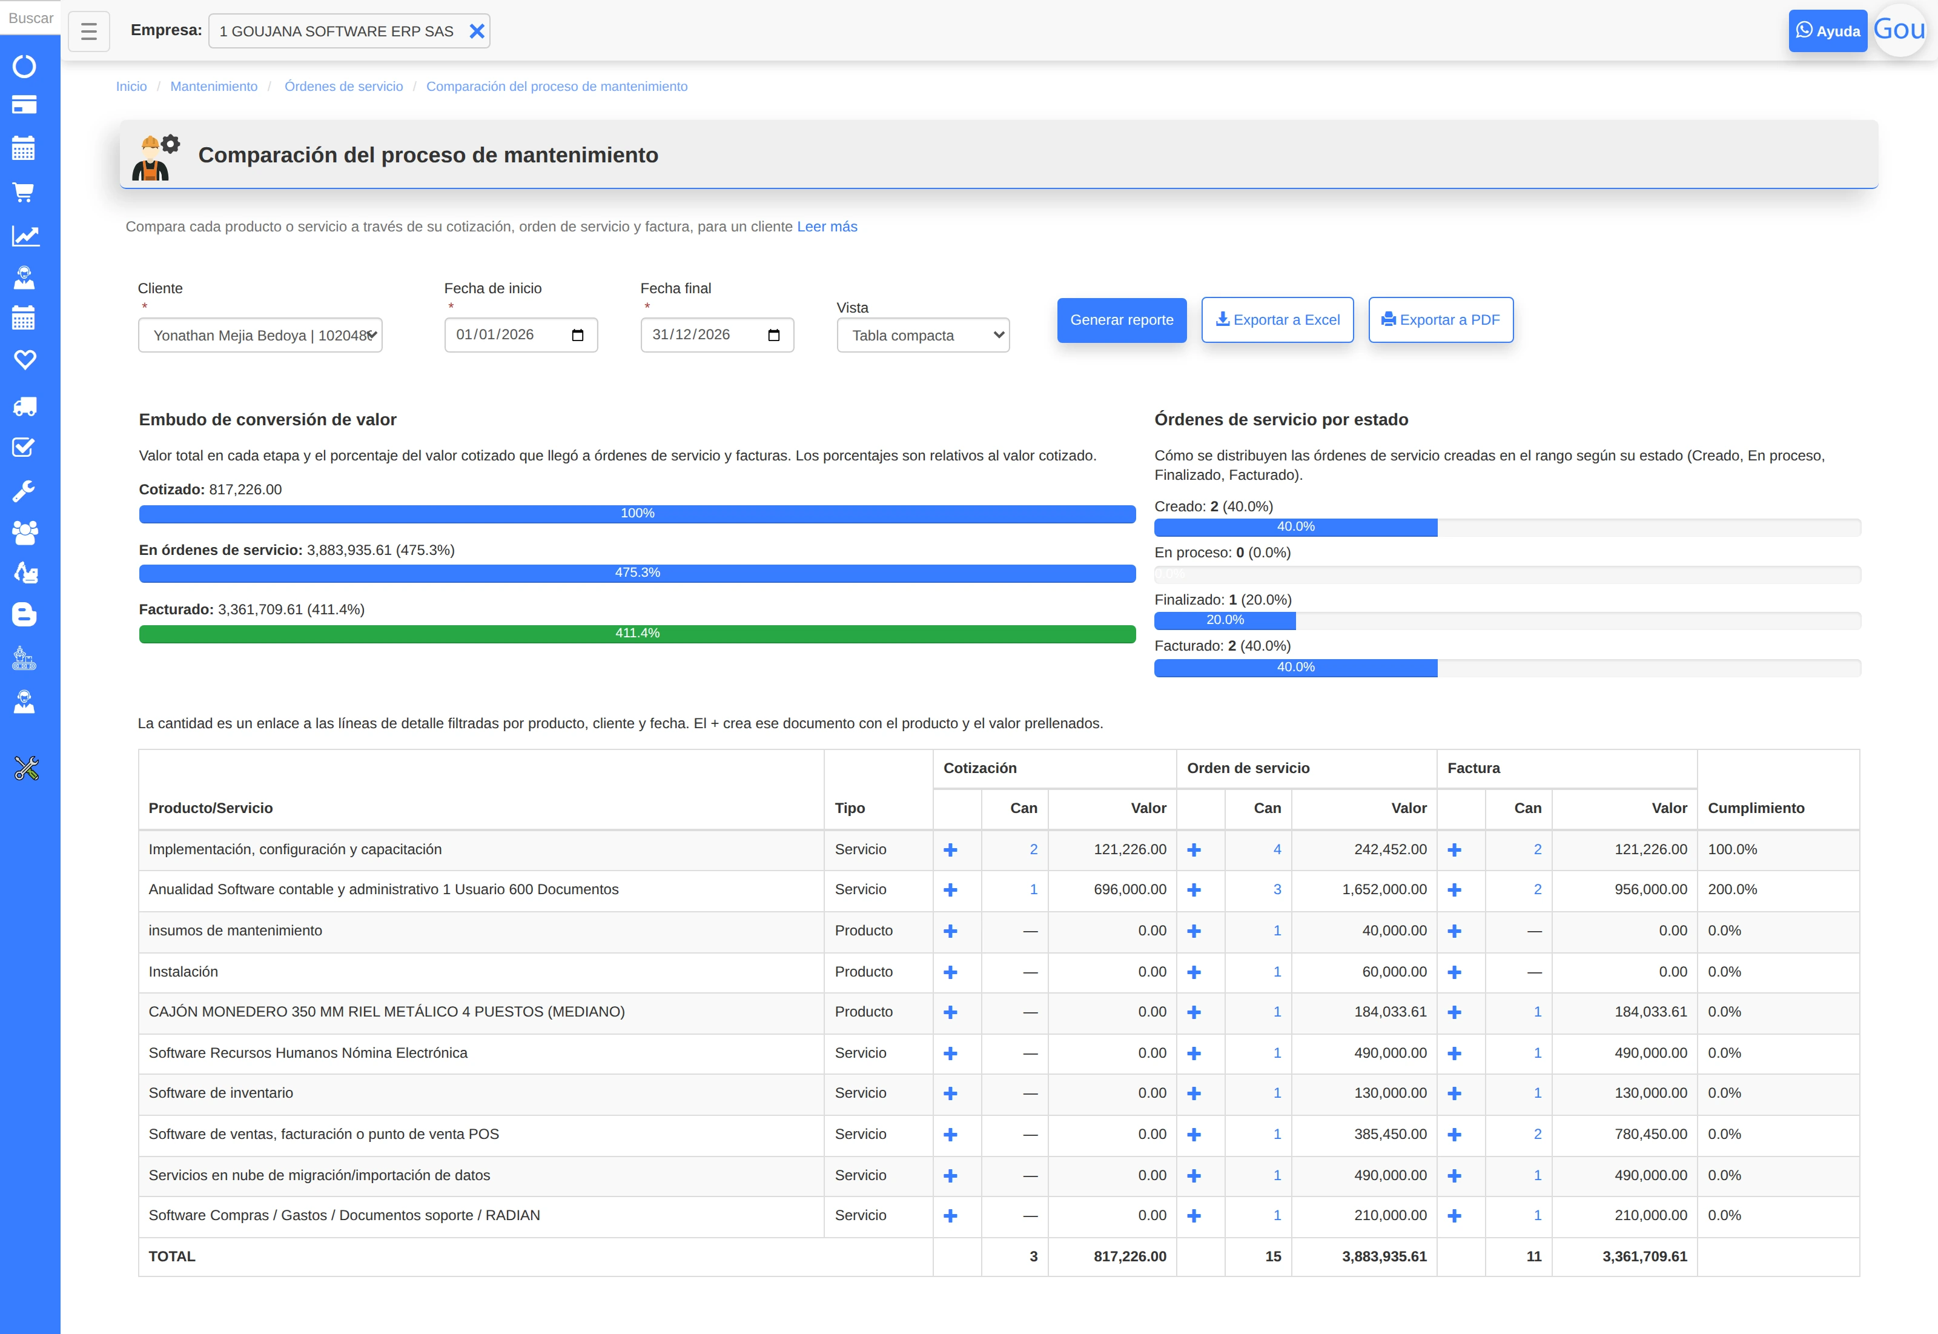Open the heart sidebar icon
The height and width of the screenshot is (1334, 1938).
[x=25, y=359]
